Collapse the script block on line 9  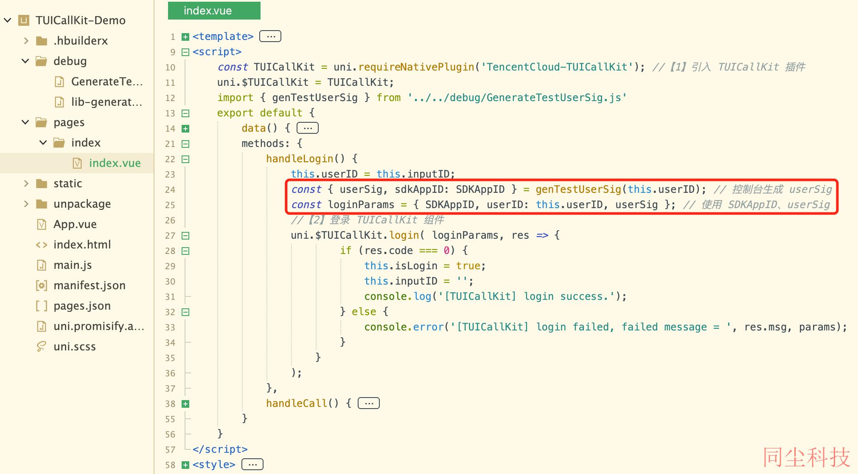(x=185, y=52)
